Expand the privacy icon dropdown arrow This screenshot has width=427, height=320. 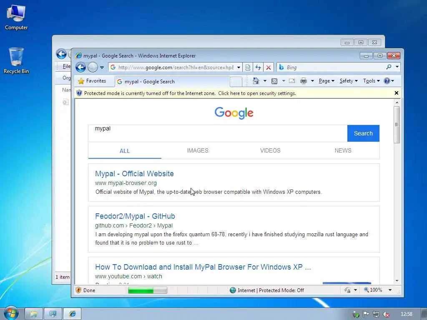coord(355,290)
